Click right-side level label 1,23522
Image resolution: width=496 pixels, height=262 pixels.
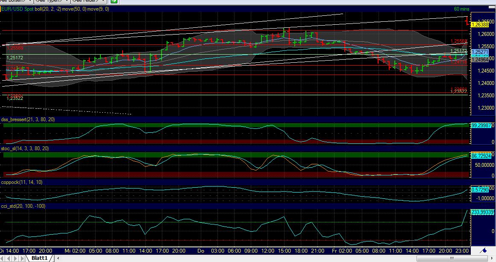(x=459, y=91)
